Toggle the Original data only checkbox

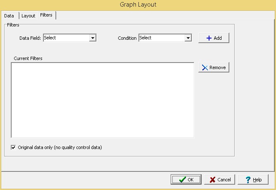(14, 147)
